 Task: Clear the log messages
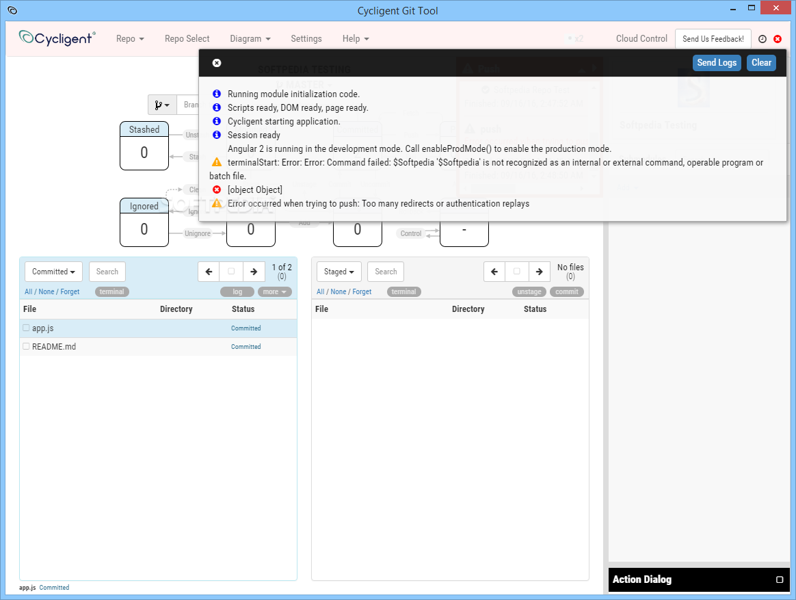(x=762, y=62)
